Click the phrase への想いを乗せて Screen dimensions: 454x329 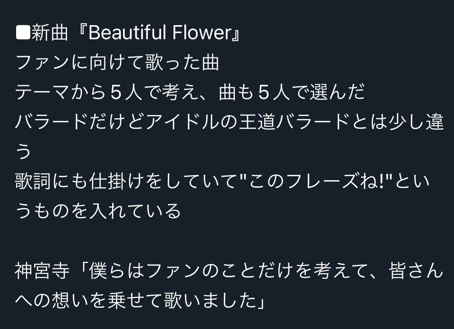click(x=89, y=300)
